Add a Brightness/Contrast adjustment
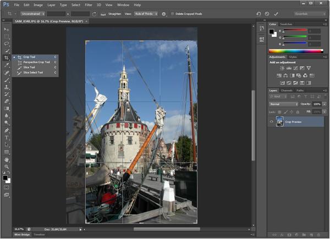 point(282,68)
